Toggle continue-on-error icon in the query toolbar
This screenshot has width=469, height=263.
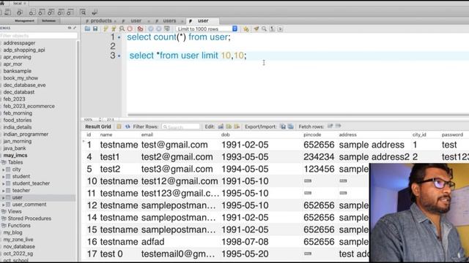tap(140, 28)
